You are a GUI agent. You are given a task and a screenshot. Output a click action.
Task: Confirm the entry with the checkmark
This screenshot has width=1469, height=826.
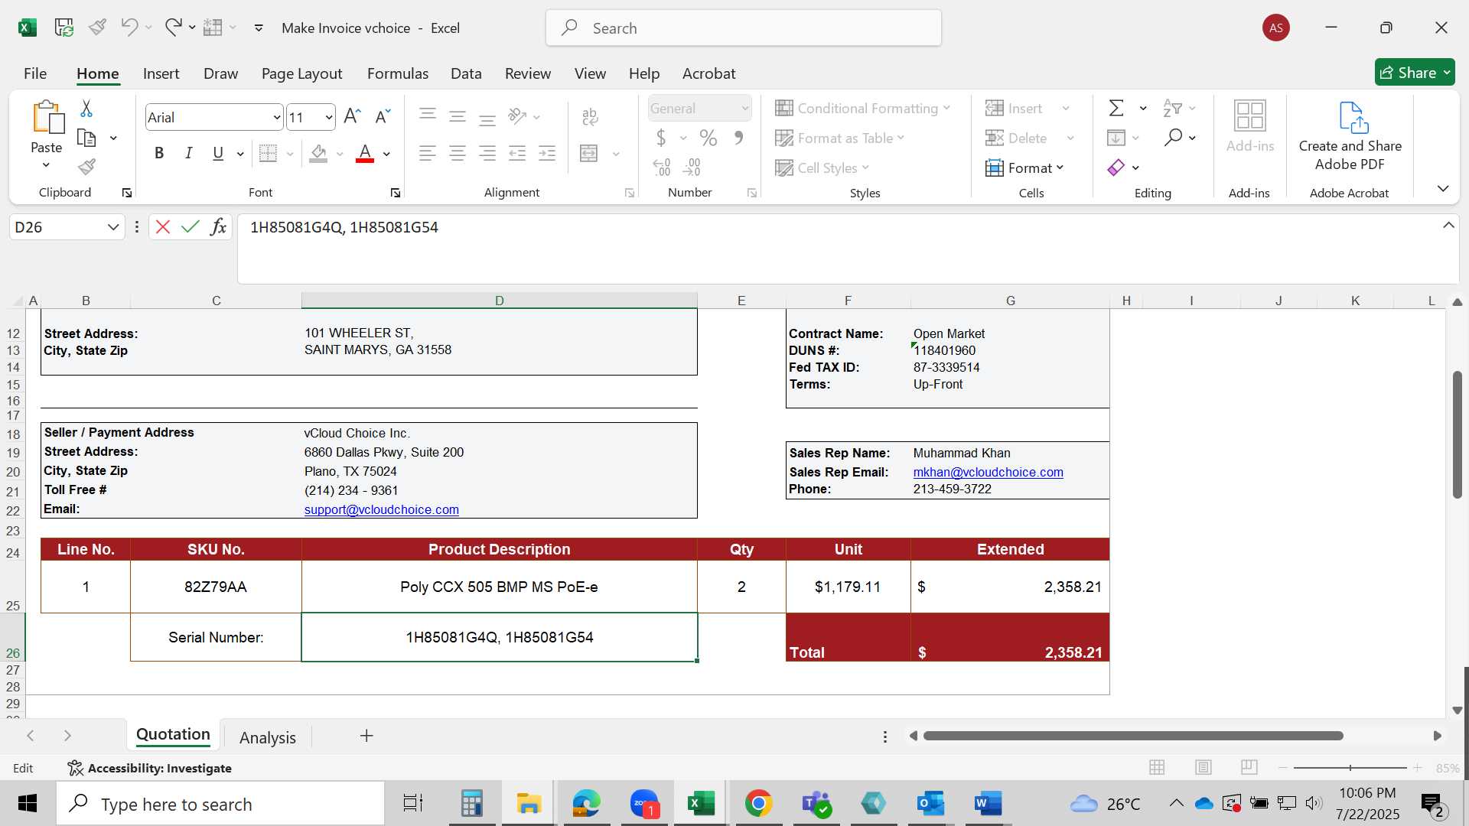click(x=191, y=227)
